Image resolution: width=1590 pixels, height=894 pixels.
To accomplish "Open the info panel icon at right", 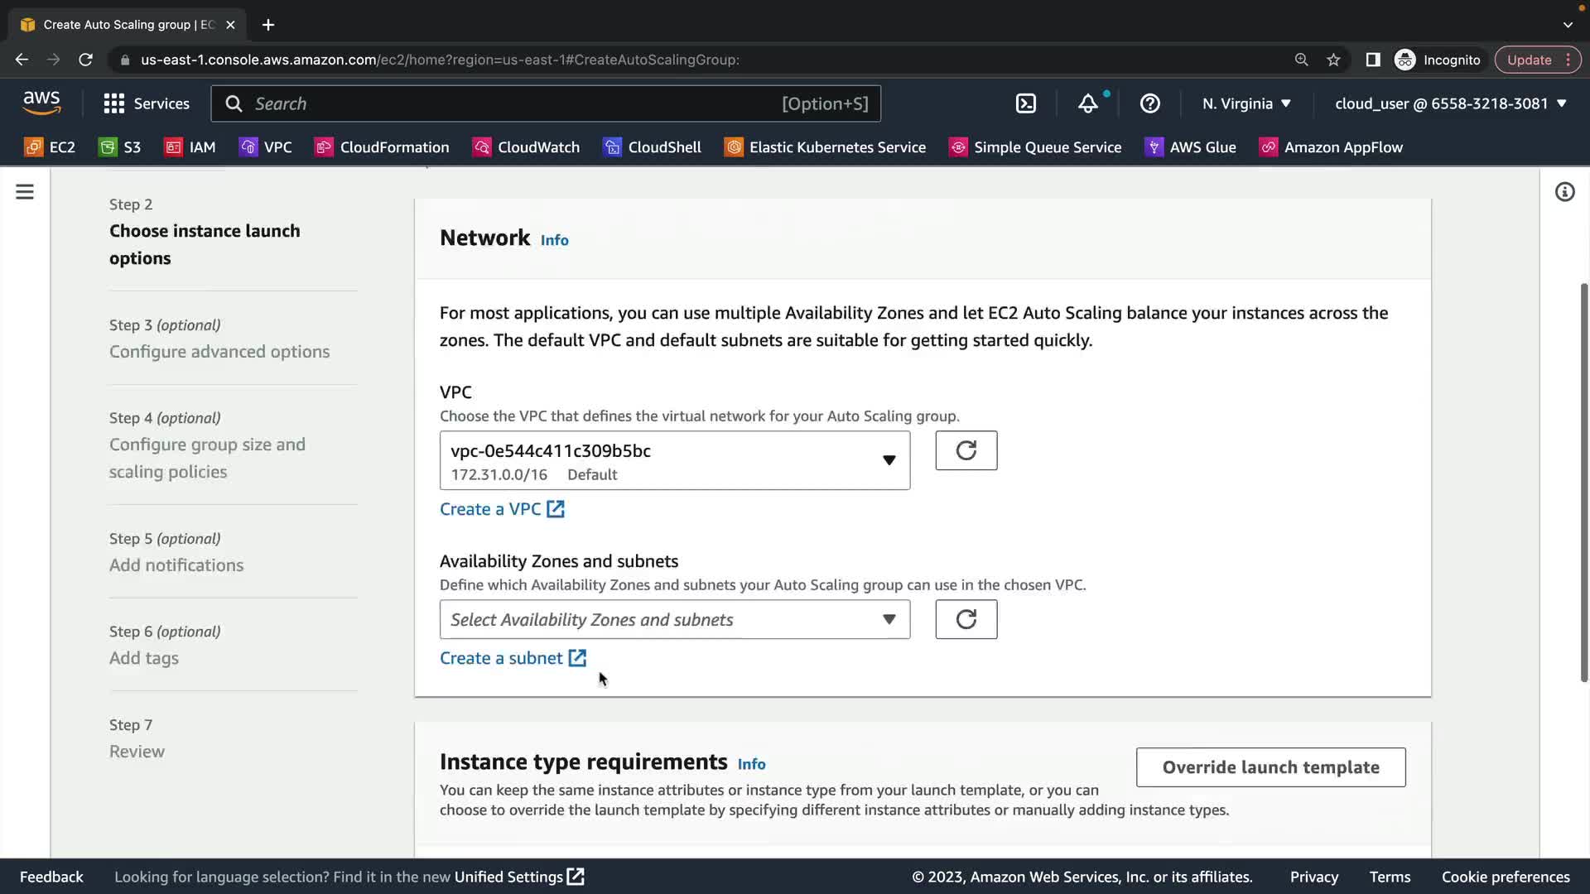I will coord(1564,192).
